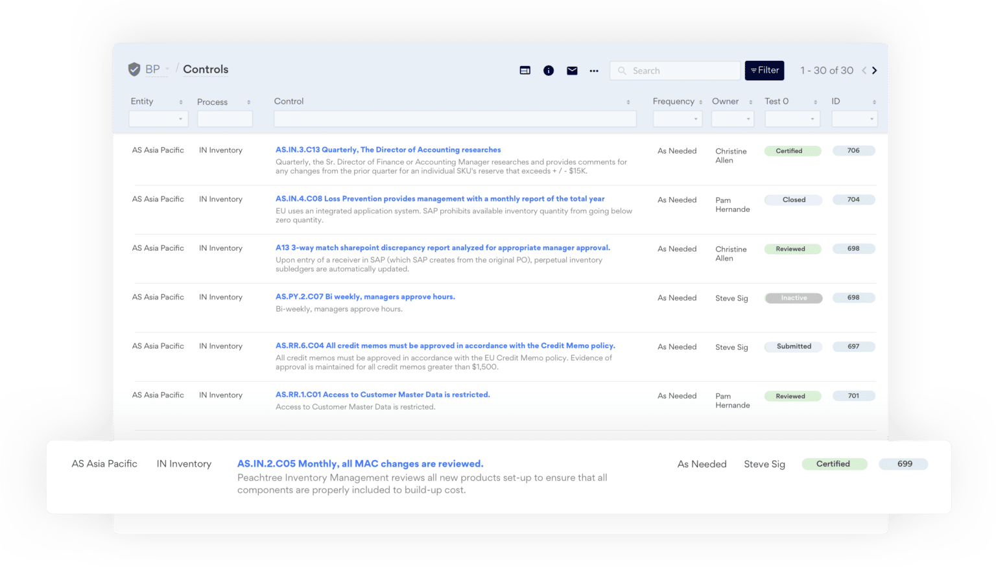Click the ID column header
The width and height of the screenshot is (996, 569).
[835, 102]
